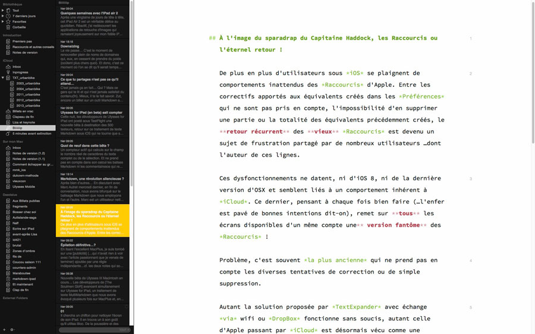Click the Aux Billets publiés document icon
This screenshot has width=535, height=334.
[x=8, y=201]
